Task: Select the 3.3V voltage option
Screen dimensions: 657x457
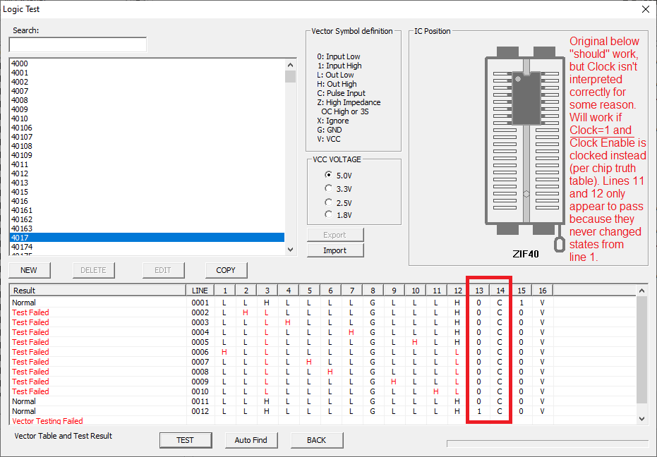Action: pos(329,188)
